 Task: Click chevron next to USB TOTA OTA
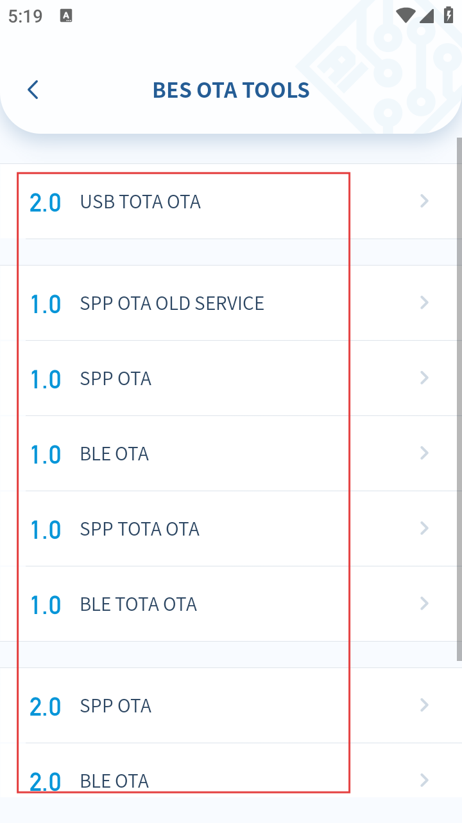[x=424, y=202]
